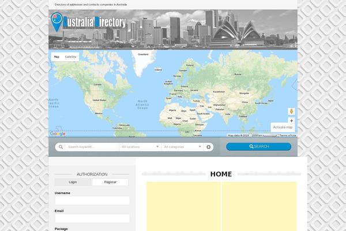This screenshot has height=231, width=346.
Task: Click the Russia label on map
Action: coord(238,74)
